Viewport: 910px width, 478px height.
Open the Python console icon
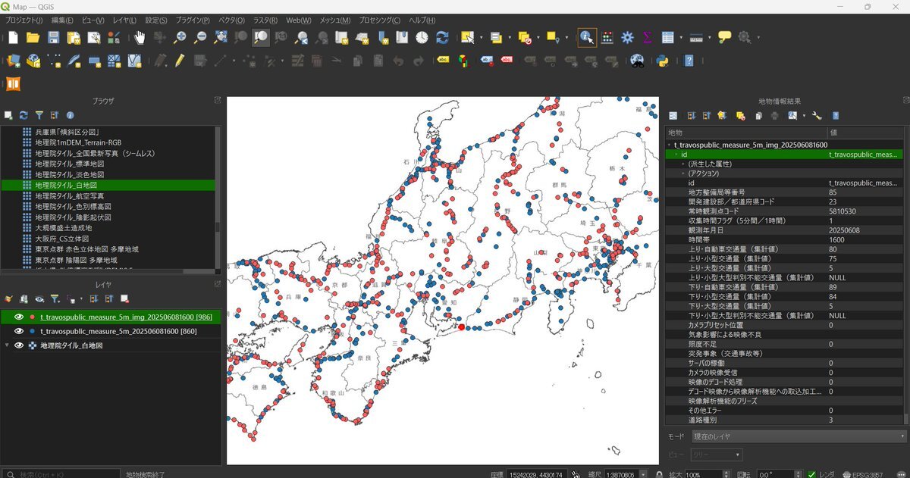(x=661, y=61)
